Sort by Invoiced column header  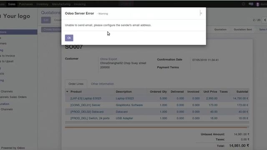(193, 92)
